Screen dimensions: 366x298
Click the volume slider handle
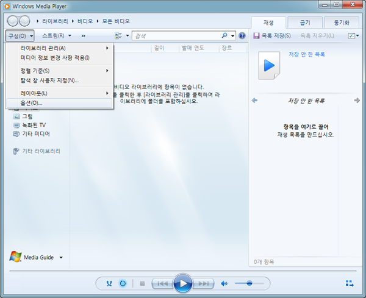click(249, 283)
